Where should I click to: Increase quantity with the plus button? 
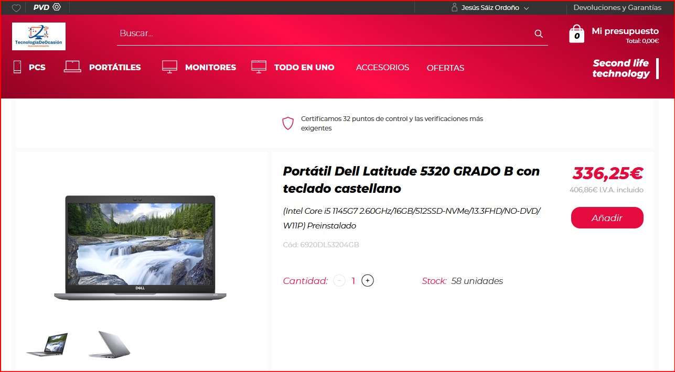click(368, 281)
